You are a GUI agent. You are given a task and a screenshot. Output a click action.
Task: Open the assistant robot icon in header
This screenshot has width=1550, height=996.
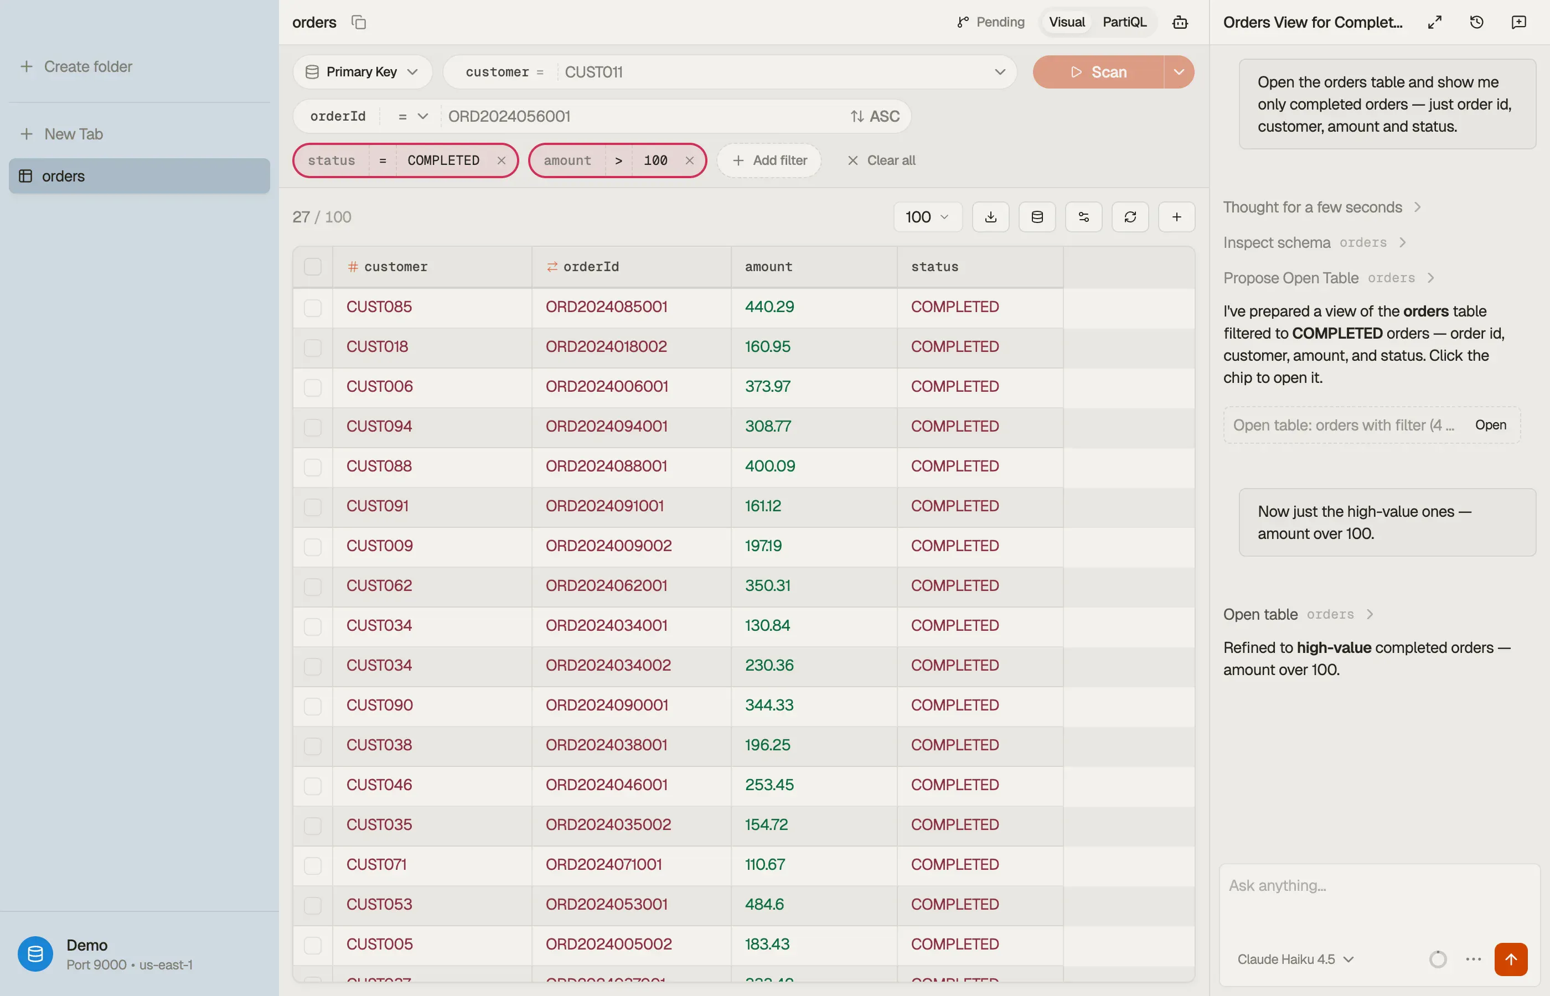click(1180, 22)
